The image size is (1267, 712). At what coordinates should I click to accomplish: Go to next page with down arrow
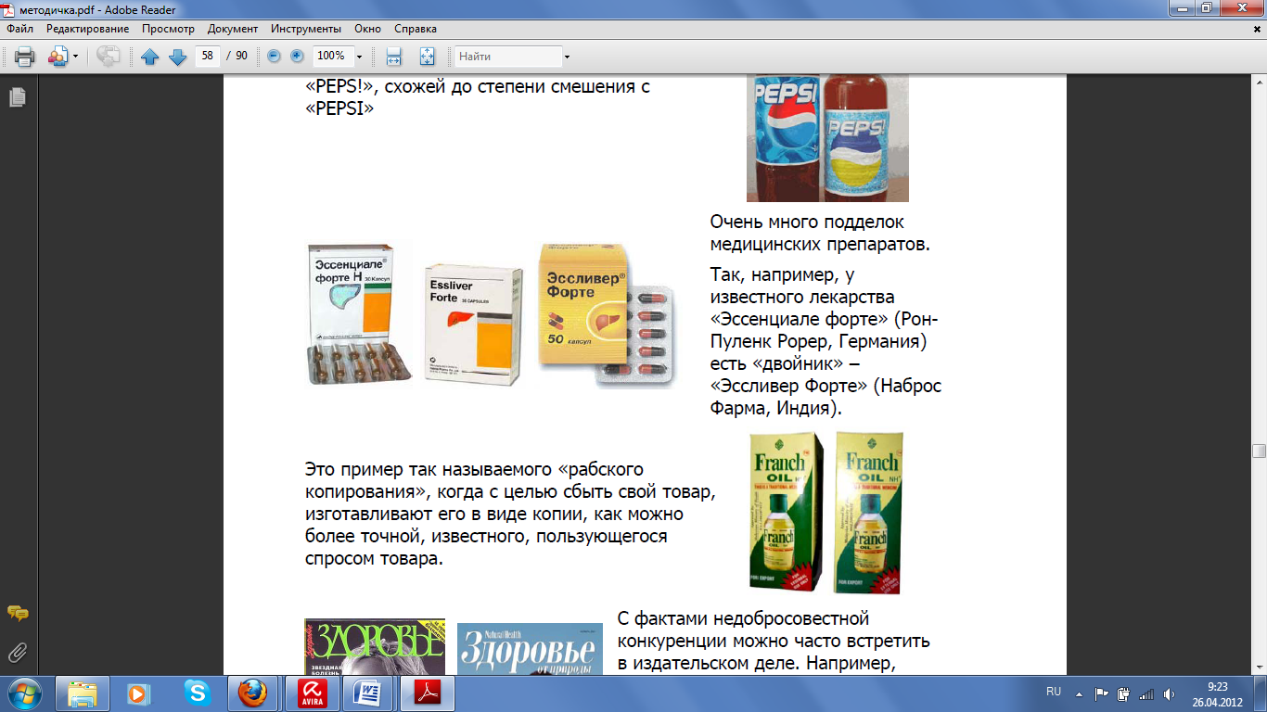coord(178,57)
